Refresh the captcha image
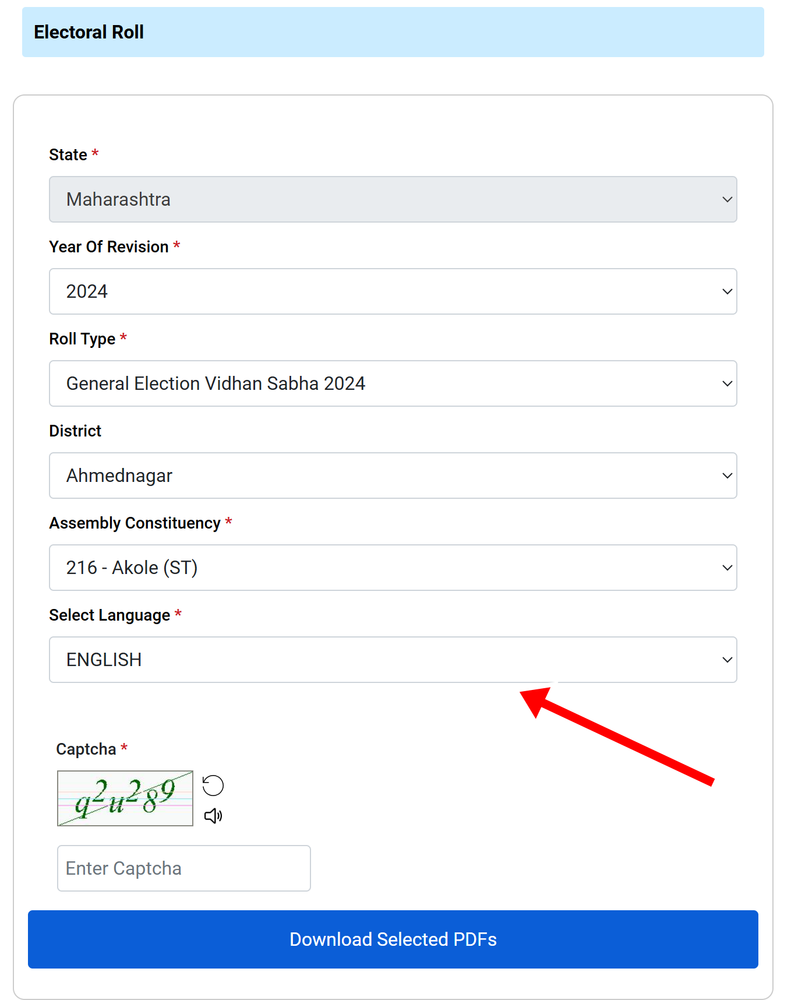This screenshot has height=1000, width=791. click(x=213, y=786)
